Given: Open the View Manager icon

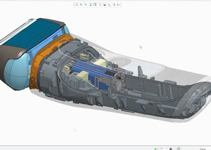Looking at the screenshot, I should point(104,4).
